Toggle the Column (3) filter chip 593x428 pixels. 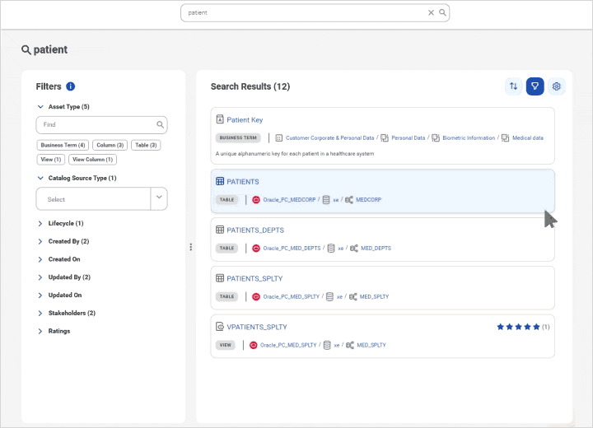click(x=110, y=145)
